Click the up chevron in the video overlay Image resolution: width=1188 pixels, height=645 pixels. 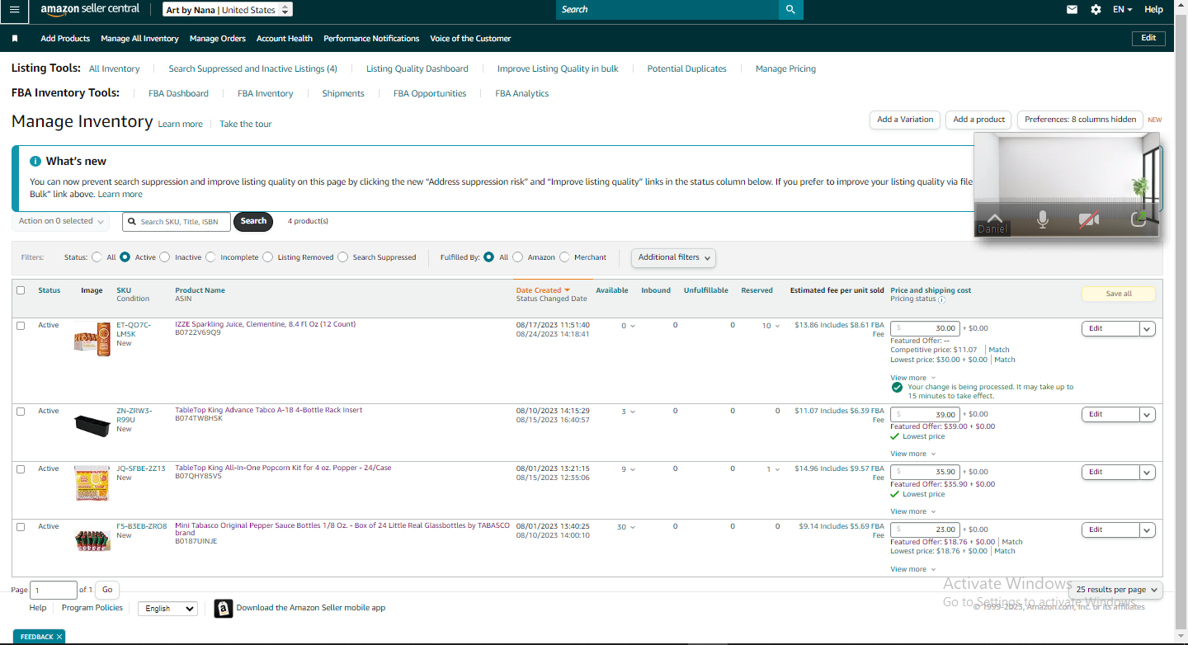tap(995, 219)
